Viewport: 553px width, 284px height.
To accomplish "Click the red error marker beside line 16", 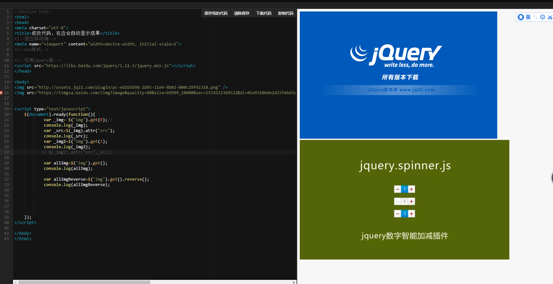I will click(1, 93).
